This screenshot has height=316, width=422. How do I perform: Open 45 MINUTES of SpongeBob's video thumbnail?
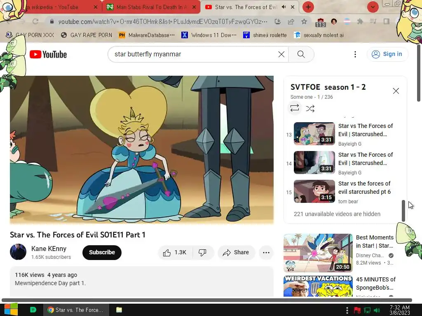(318, 286)
